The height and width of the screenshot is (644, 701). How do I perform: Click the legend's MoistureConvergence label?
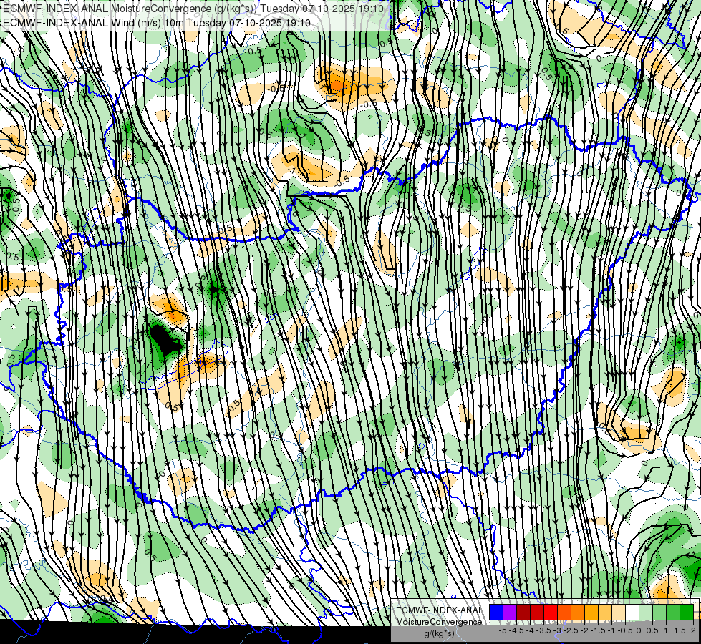[x=438, y=622]
